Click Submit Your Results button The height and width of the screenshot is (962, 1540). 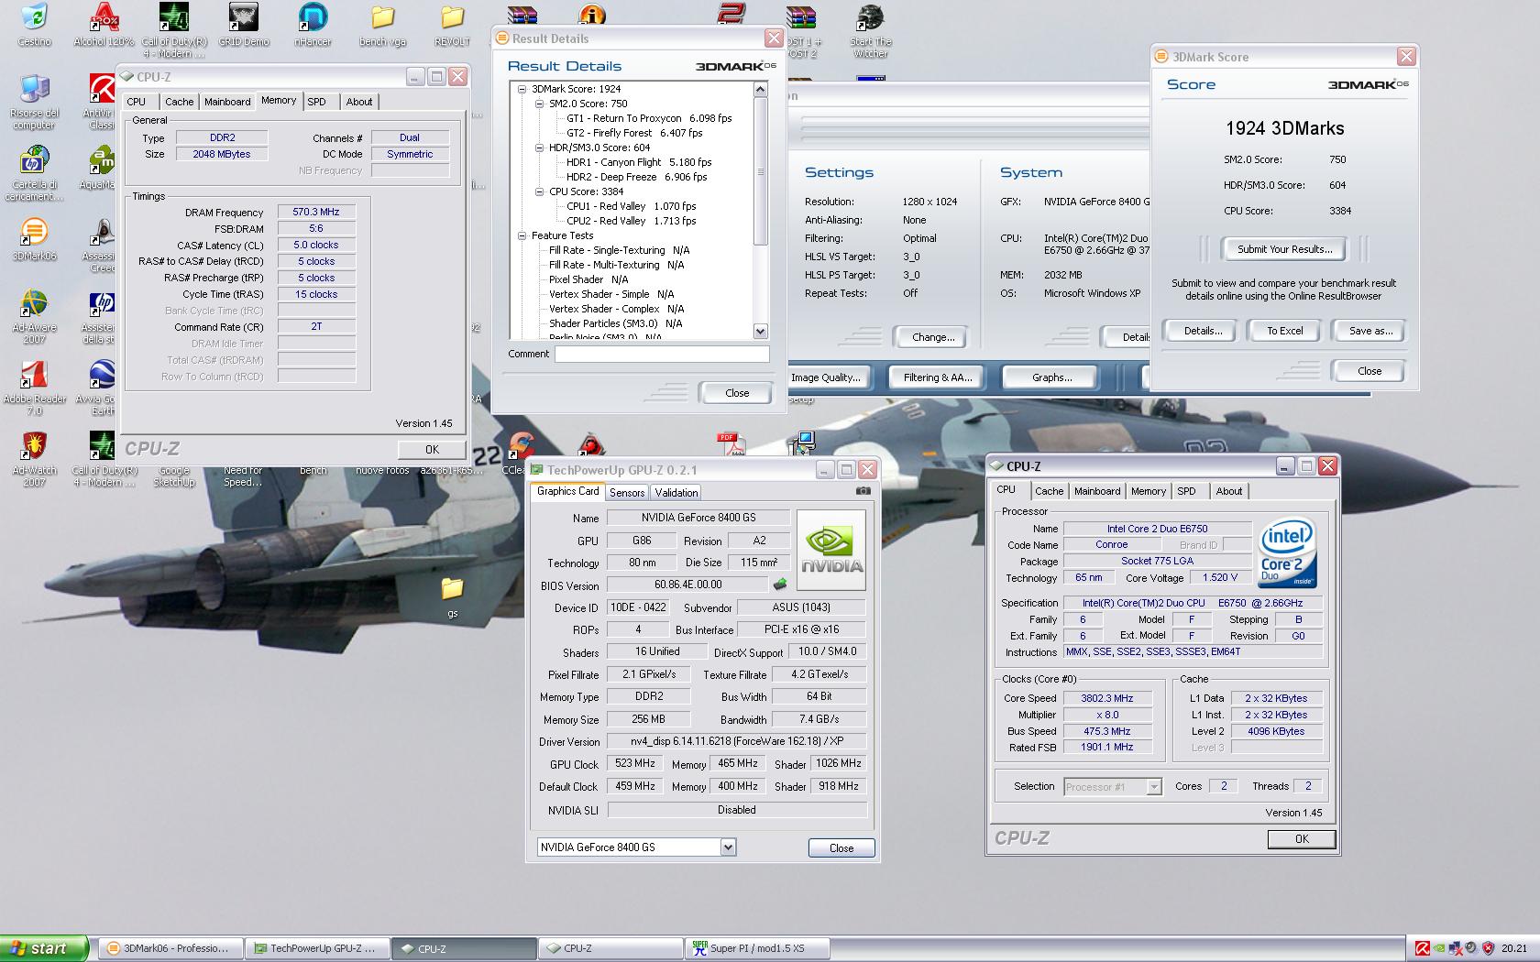[1283, 249]
